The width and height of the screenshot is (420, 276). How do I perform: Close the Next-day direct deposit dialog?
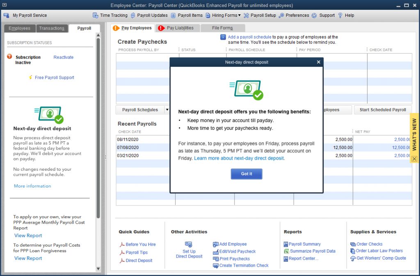tap(318, 62)
